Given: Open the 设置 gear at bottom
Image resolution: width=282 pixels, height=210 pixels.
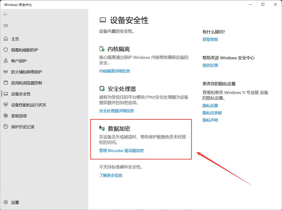Looking at the screenshot, I should point(15,202).
